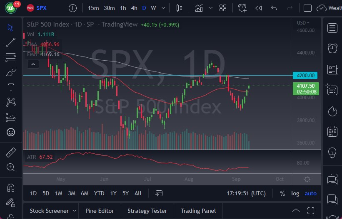Select the brush drawing tool

(x=11, y=72)
